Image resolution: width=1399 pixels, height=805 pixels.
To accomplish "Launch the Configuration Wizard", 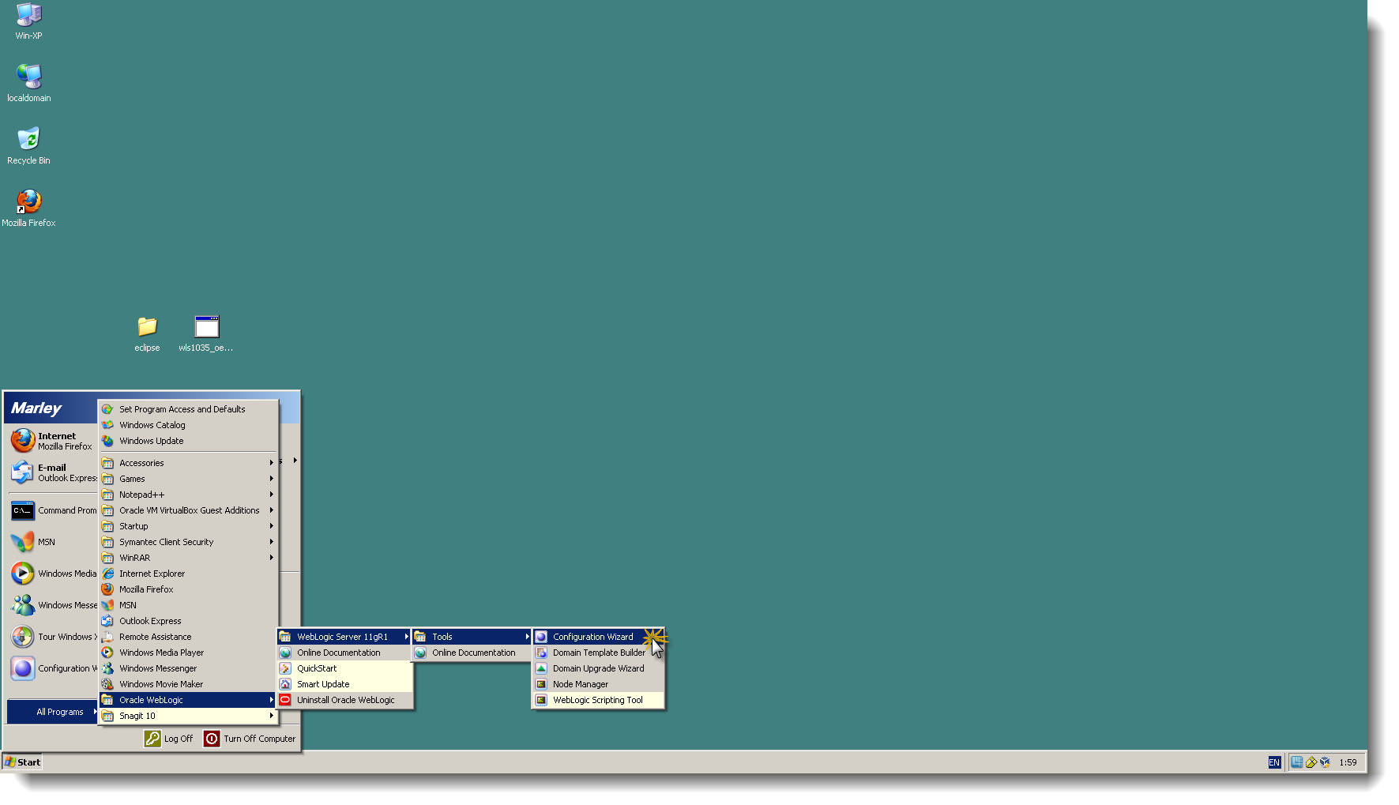I will 592,636.
